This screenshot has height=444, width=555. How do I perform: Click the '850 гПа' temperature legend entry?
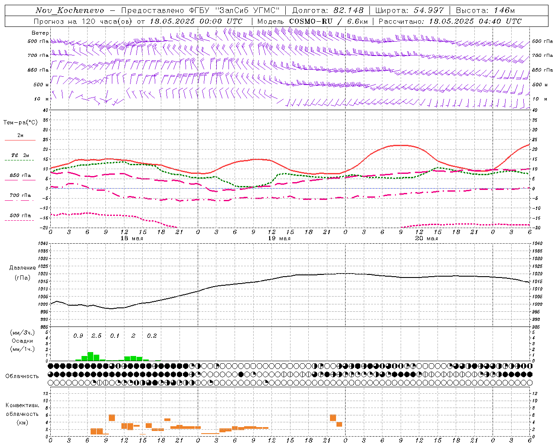click(x=20, y=176)
